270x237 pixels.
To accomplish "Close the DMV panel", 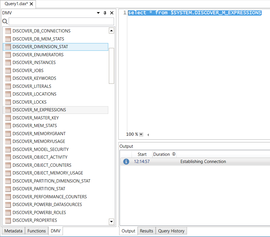I will pyautogui.click(x=112, y=13).
